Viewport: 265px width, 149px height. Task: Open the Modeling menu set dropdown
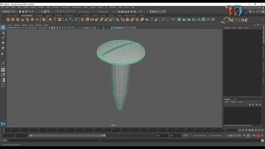[8, 12]
